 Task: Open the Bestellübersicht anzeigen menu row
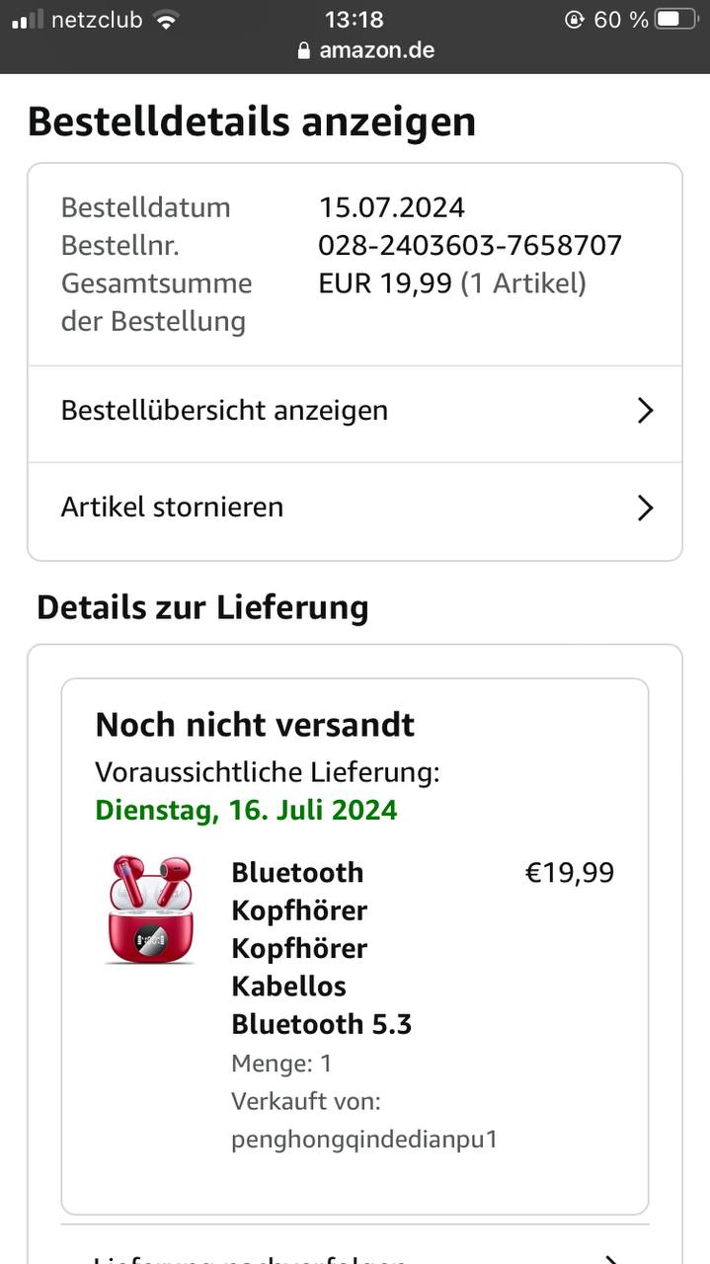pyautogui.click(x=355, y=411)
